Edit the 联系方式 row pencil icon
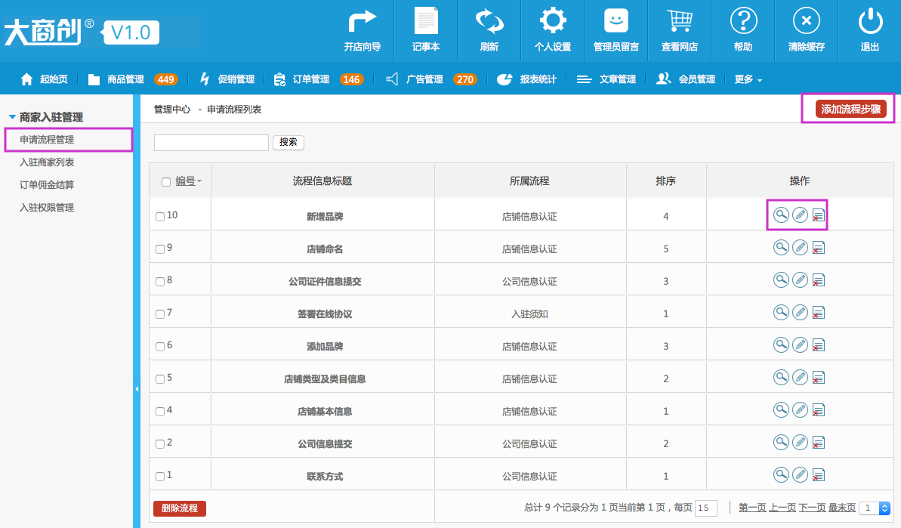Image resolution: width=901 pixels, height=528 pixels. pos(800,474)
